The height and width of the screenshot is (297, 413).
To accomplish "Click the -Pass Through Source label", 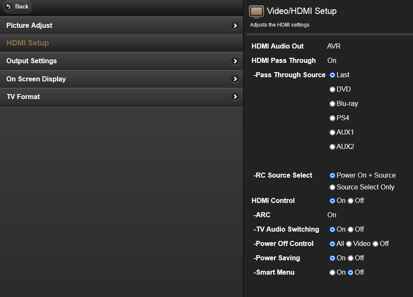I will click(289, 75).
